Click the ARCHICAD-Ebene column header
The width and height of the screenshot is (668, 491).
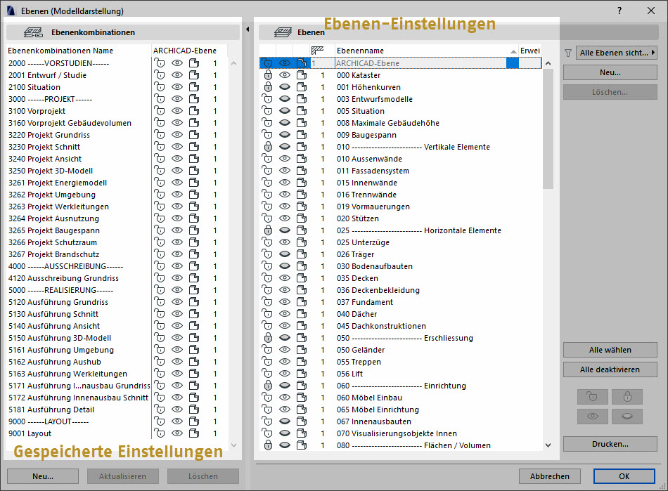188,51
